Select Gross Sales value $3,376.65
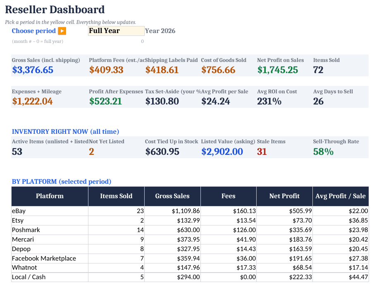374x287 pixels. click(33, 70)
